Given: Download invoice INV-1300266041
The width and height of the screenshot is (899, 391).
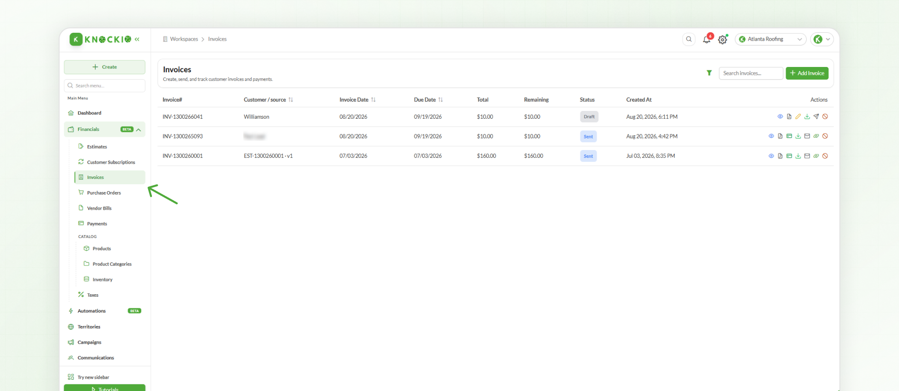Looking at the screenshot, I should coord(807,116).
